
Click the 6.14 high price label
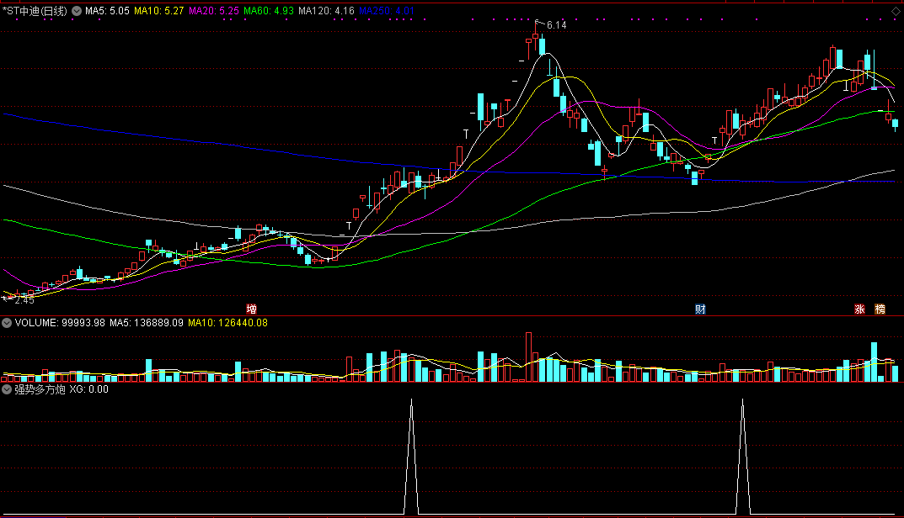coord(556,24)
